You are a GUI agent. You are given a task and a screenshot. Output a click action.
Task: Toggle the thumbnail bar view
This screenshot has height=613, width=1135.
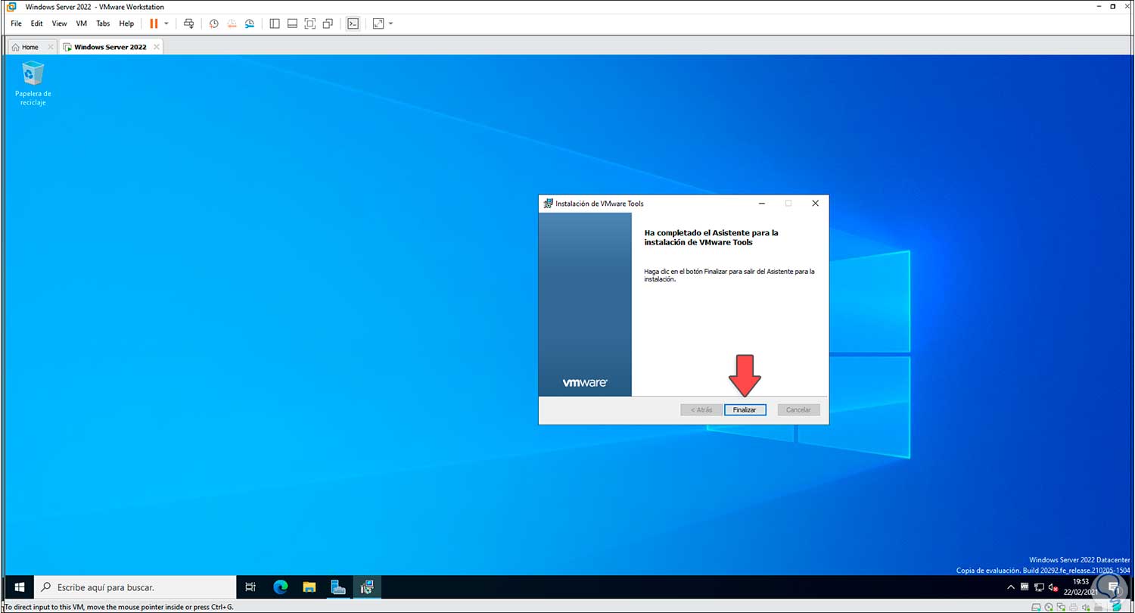(x=292, y=23)
